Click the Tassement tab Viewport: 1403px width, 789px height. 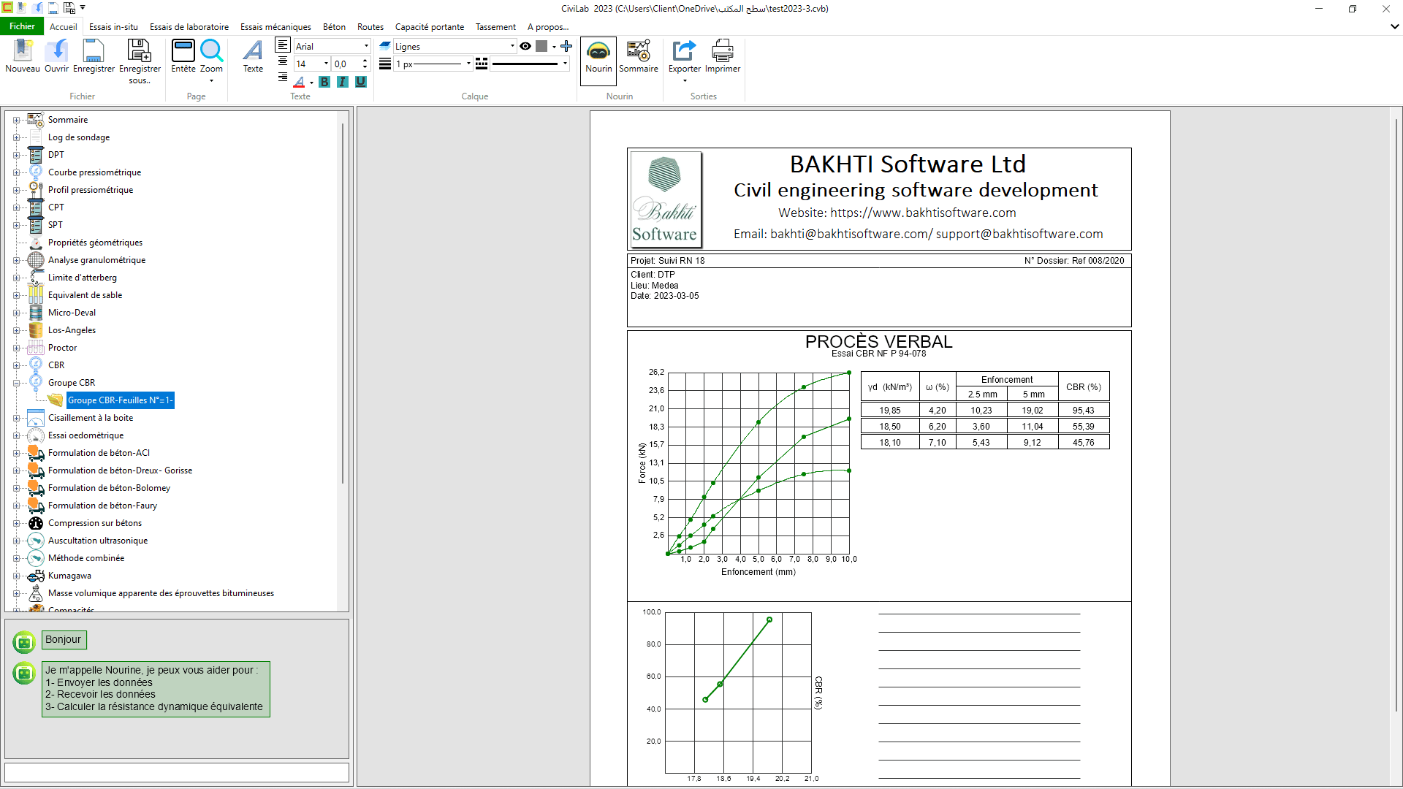pos(495,27)
